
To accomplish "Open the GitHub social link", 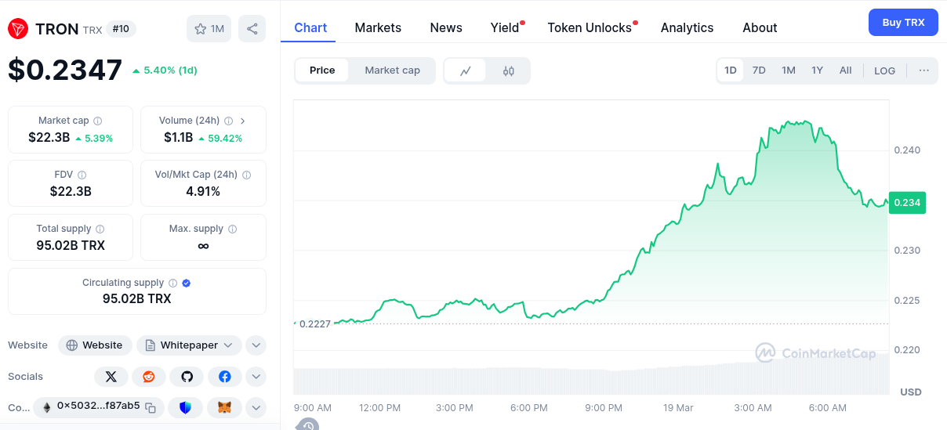I will (187, 377).
